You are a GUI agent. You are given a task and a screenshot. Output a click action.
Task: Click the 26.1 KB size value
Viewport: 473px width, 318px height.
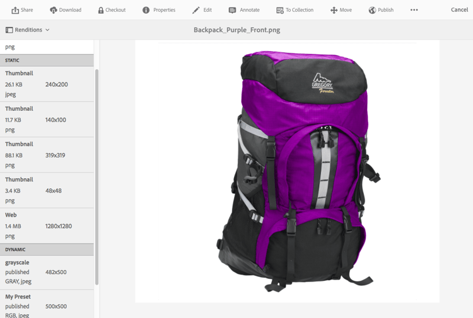14,84
